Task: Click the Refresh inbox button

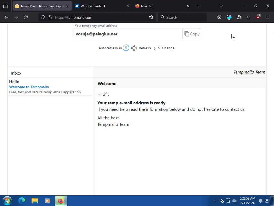Action: click(x=141, y=48)
